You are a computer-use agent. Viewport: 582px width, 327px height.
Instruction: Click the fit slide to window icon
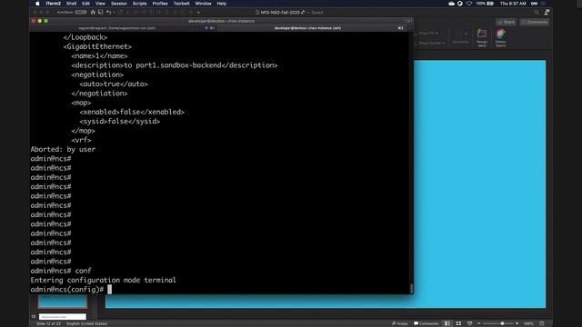(542, 323)
